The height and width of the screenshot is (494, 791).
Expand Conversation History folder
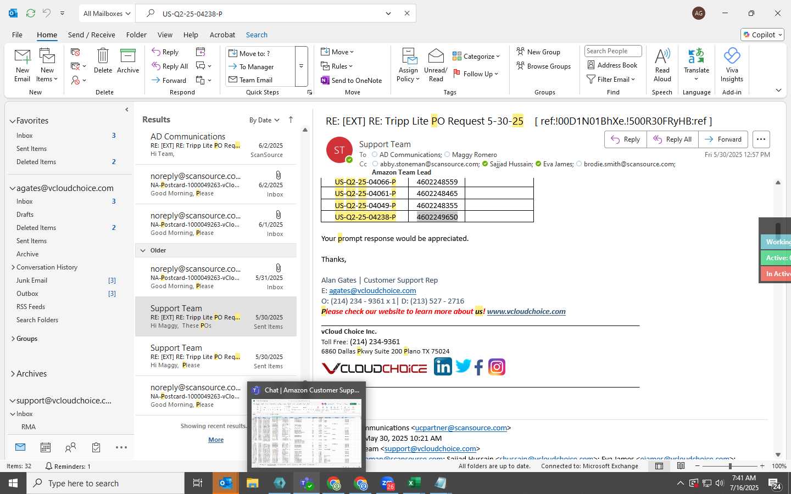(x=13, y=267)
